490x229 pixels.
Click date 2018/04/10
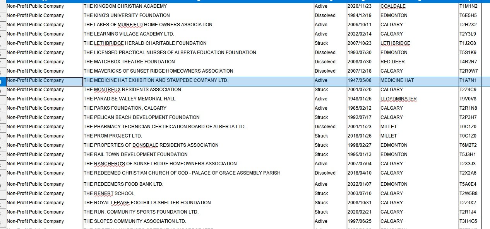pos(363,173)
